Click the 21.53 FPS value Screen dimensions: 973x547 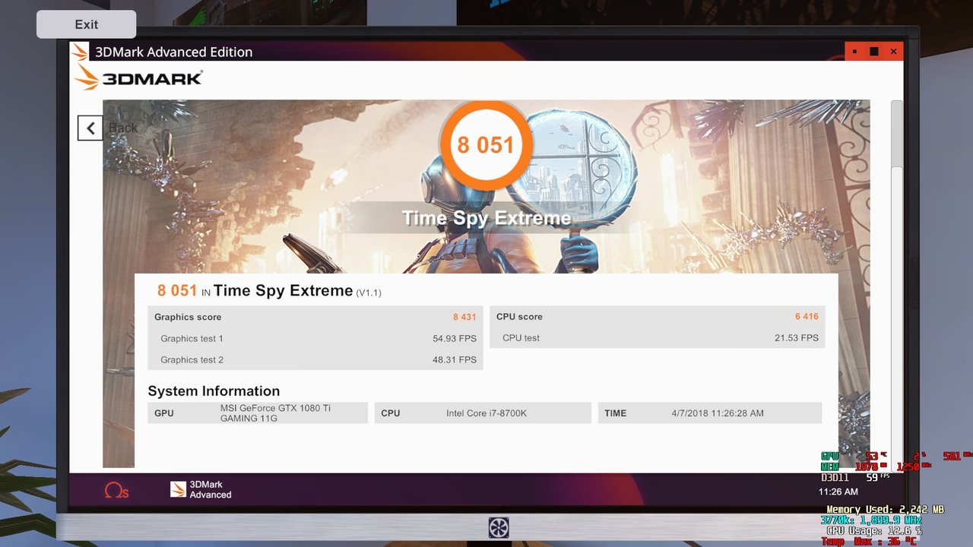(797, 338)
